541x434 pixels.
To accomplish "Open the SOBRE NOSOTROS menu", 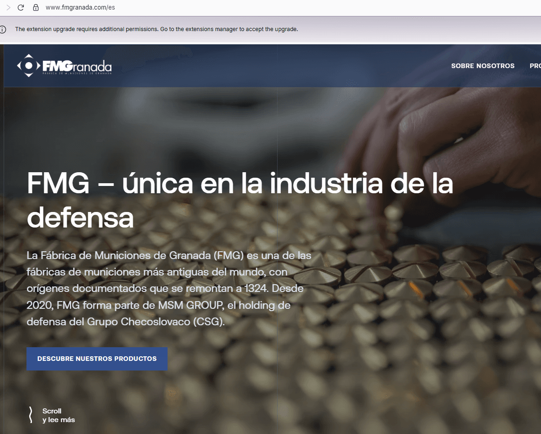I will pos(483,66).
